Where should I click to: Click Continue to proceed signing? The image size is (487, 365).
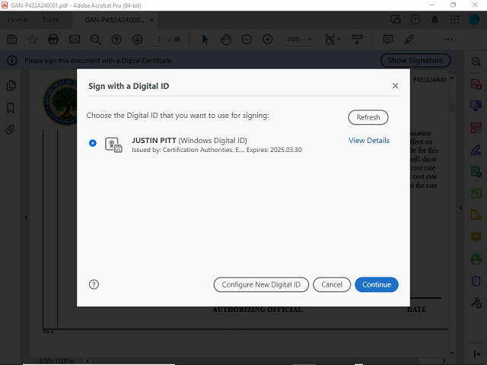tap(377, 284)
